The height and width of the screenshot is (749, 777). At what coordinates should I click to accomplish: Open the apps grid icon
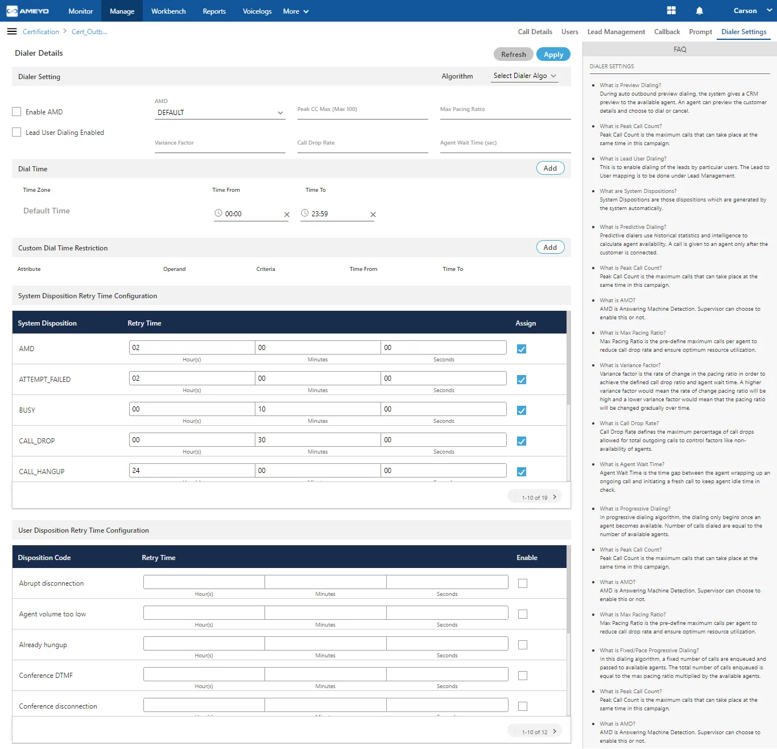click(671, 11)
